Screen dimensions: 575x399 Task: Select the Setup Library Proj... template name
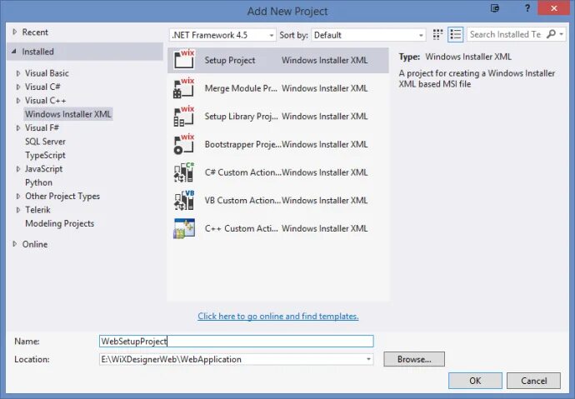click(241, 116)
